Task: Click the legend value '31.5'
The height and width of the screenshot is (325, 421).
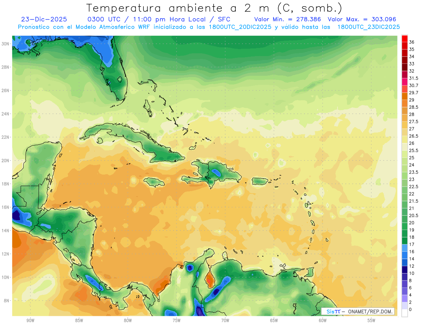Action: [x=414, y=78]
